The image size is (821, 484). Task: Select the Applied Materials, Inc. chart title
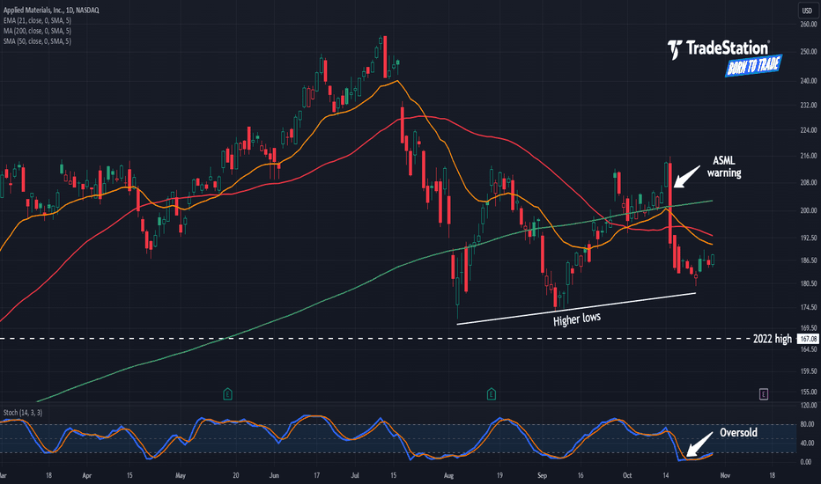[x=51, y=10]
